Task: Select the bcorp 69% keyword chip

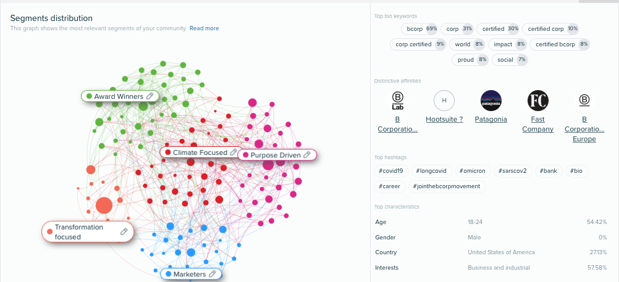Action: (419, 29)
